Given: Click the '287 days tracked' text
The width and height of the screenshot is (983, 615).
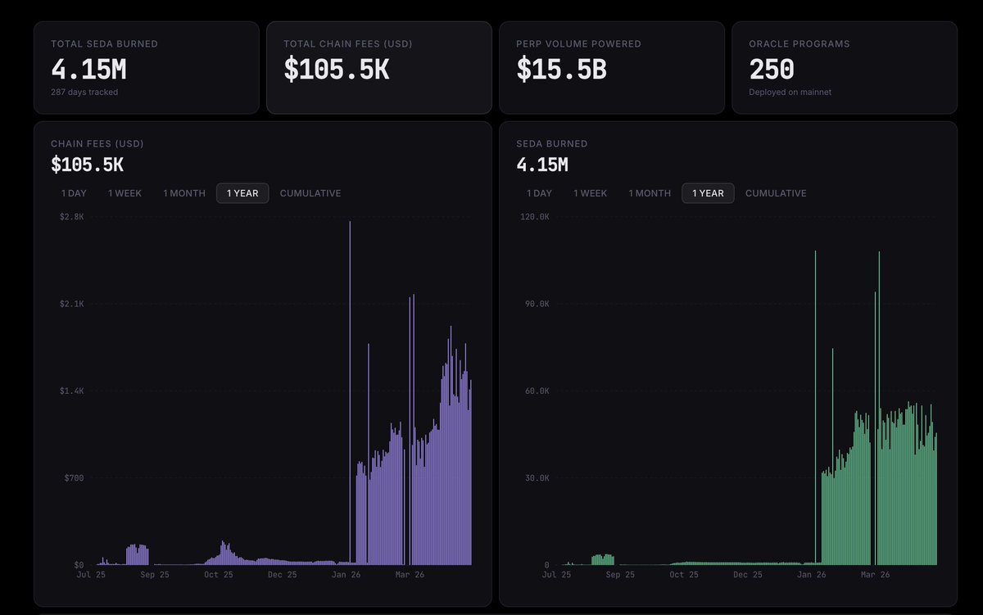Looking at the screenshot, I should point(84,93).
